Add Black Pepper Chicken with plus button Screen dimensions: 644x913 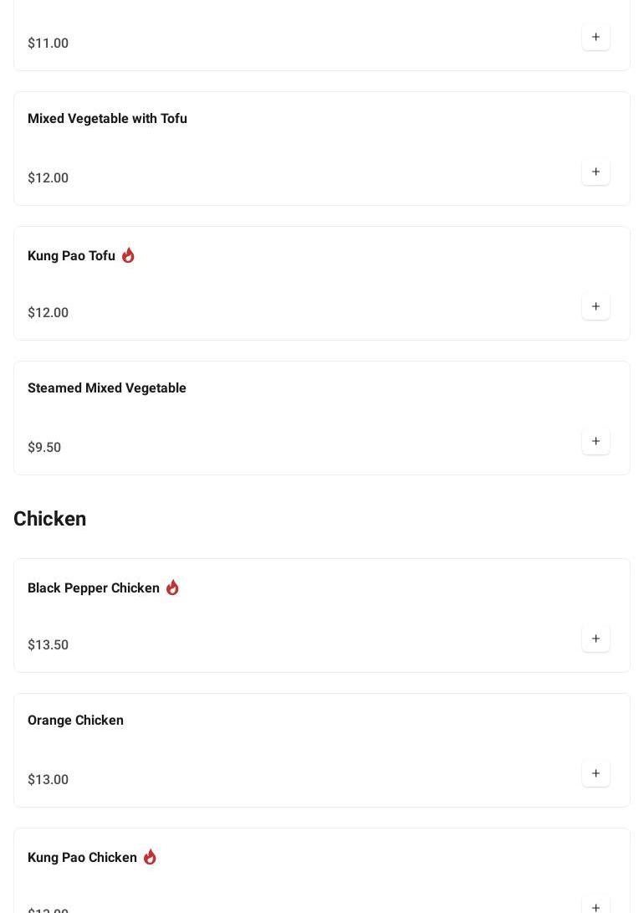[595, 639]
